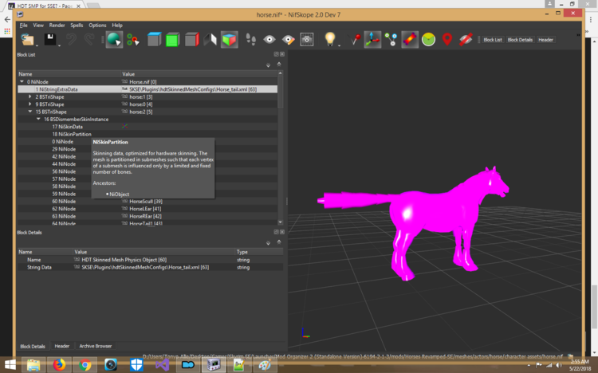598x373 pixels.
Task: Toggle the show axes arrows icon
Action: [x=372, y=40]
